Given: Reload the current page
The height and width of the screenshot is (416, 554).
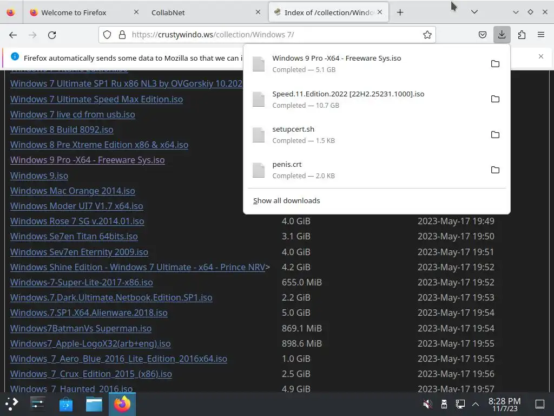Looking at the screenshot, I should 52,35.
